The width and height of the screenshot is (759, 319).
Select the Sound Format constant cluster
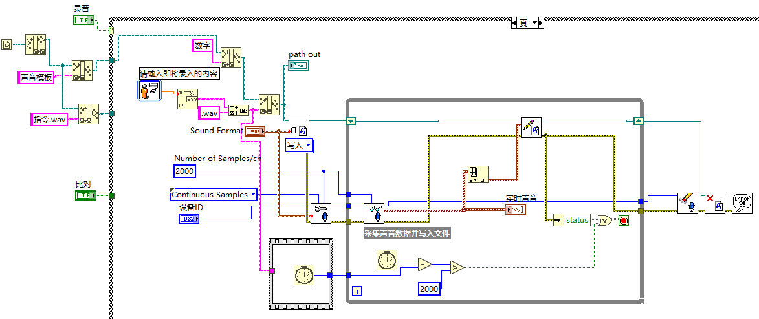point(254,131)
